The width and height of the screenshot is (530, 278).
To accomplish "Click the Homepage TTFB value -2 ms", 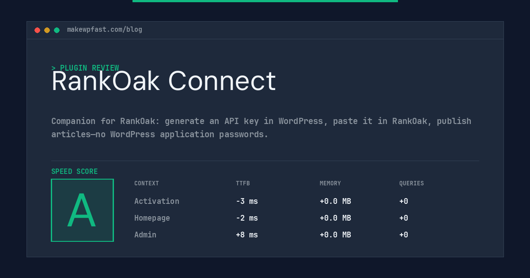I will tap(247, 218).
